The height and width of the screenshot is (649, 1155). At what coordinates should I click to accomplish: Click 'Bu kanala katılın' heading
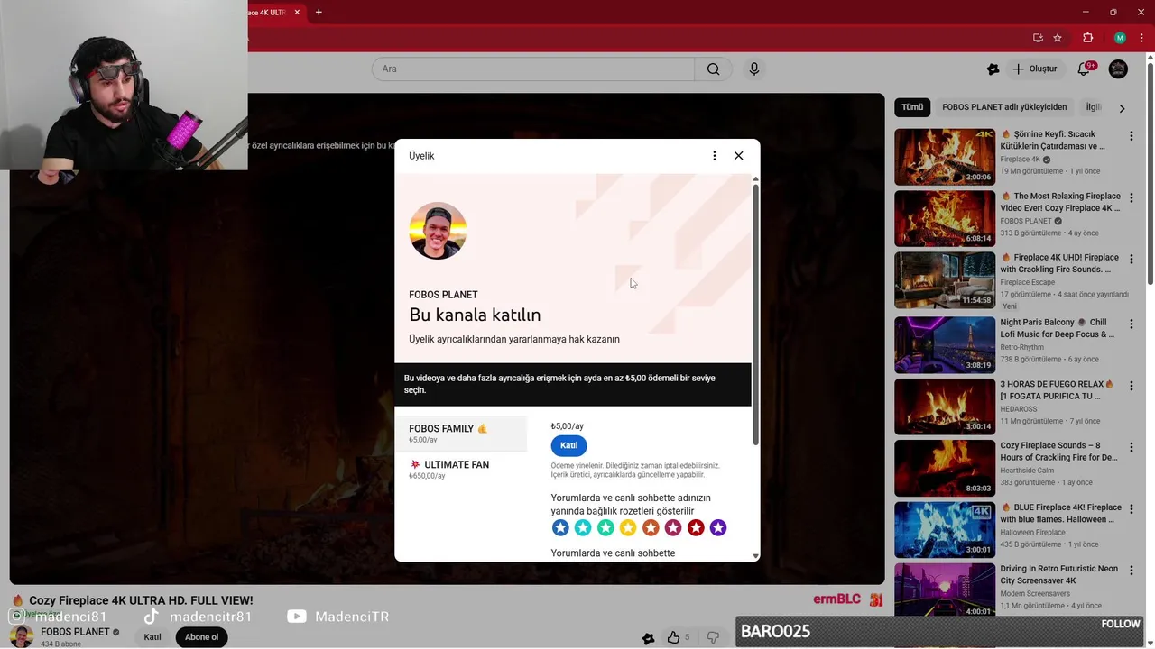475,315
